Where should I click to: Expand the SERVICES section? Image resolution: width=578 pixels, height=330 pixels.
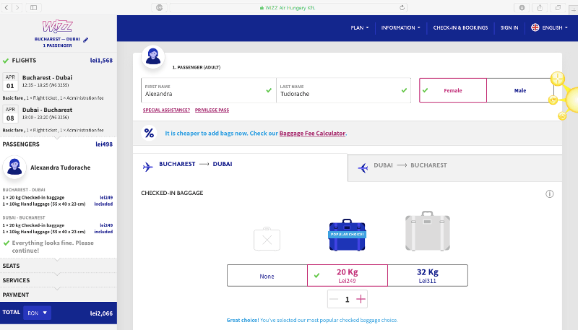coord(59,280)
